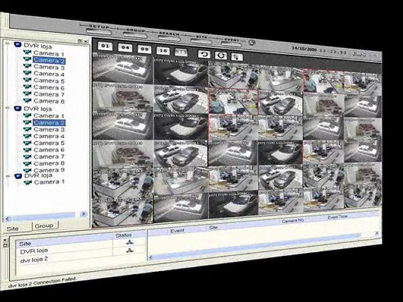Click the download/save icon beside rotation arrows
The height and width of the screenshot is (302, 403).
237,57
